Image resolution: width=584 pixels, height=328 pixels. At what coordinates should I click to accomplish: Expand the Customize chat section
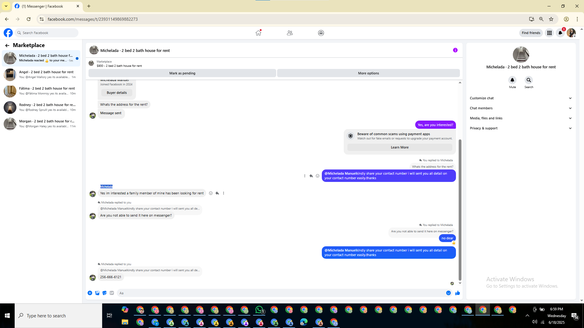click(x=521, y=98)
